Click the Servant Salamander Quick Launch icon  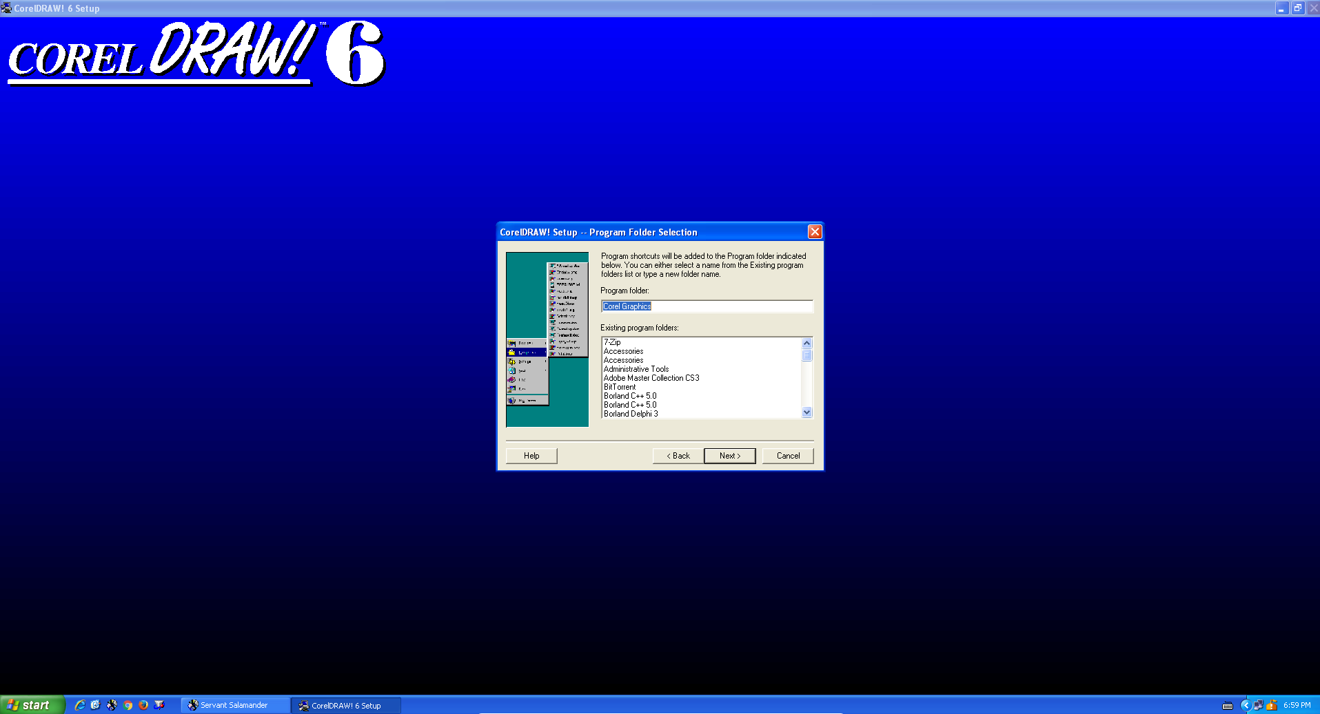pyautogui.click(x=112, y=705)
